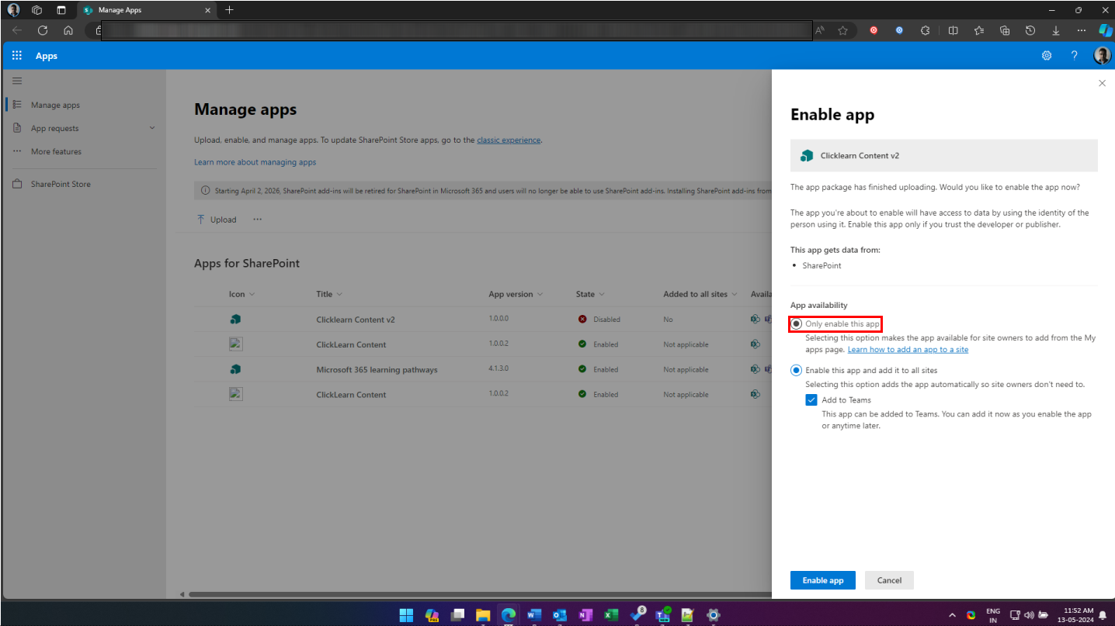Screen dimensions: 1115x626
Task: Open OneNote from the taskbar
Action: (x=585, y=615)
